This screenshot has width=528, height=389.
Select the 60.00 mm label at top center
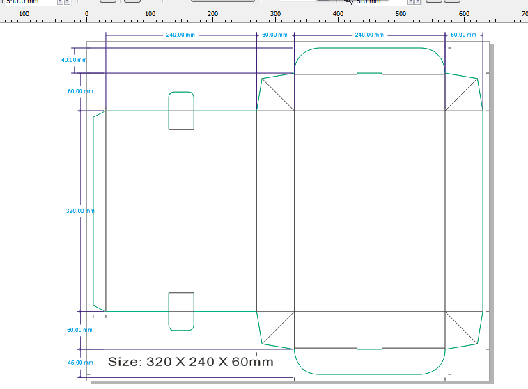tap(274, 35)
